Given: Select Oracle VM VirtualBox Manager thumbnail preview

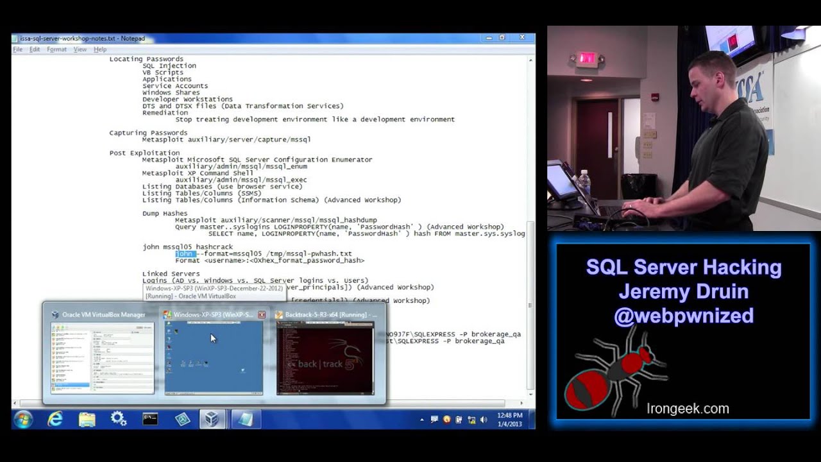Looking at the screenshot, I should click(103, 357).
